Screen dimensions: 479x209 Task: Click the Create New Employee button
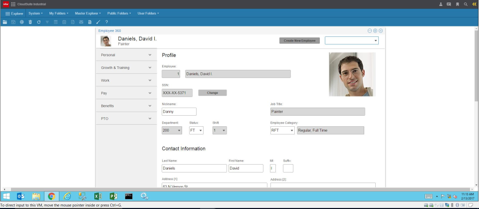pos(299,40)
